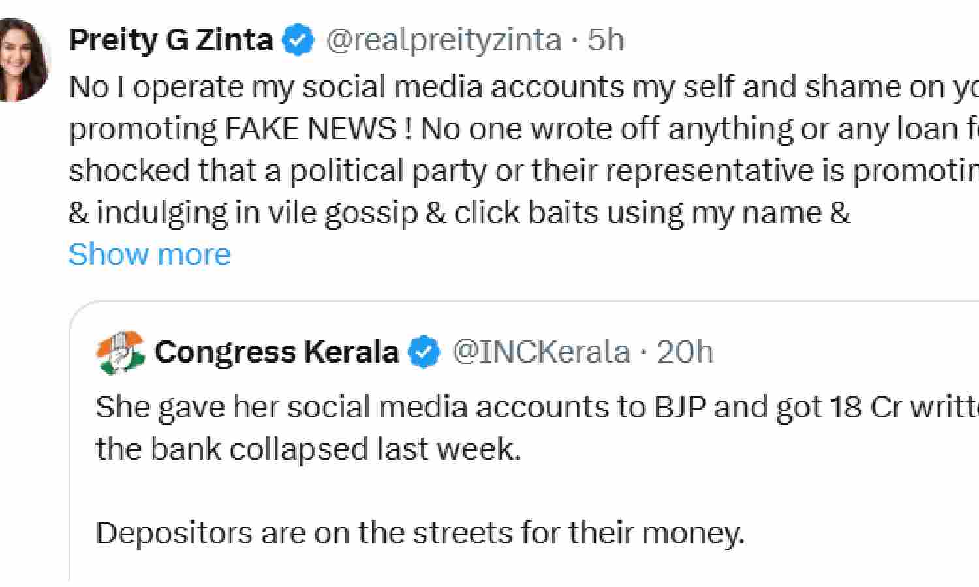
Task: Open the Congress Kerala display name
Action: coord(276,352)
